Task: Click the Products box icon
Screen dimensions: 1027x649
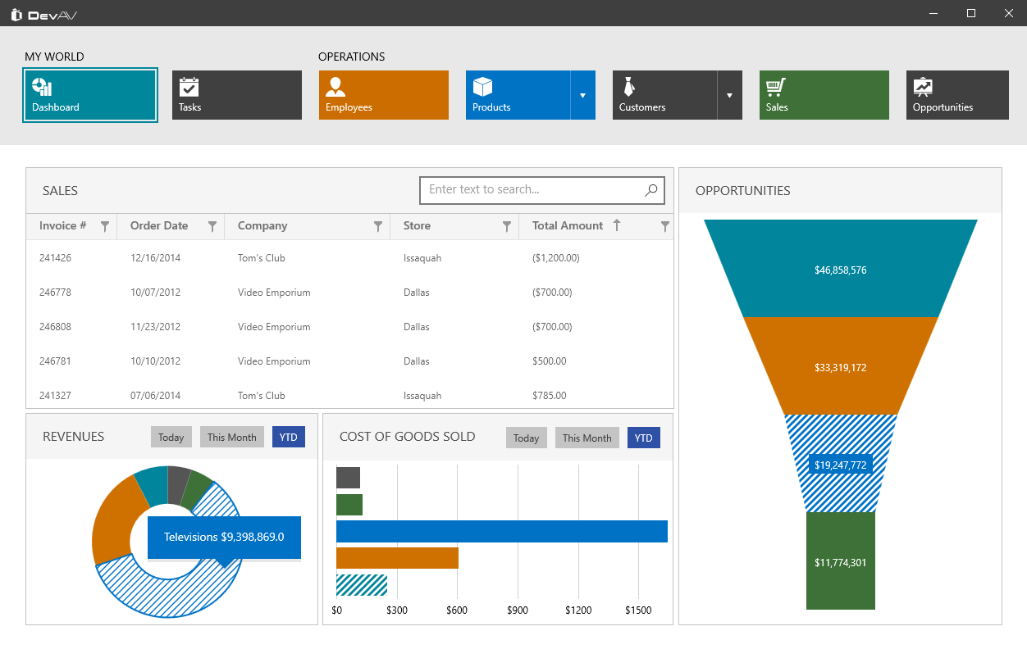Action: 482,87
